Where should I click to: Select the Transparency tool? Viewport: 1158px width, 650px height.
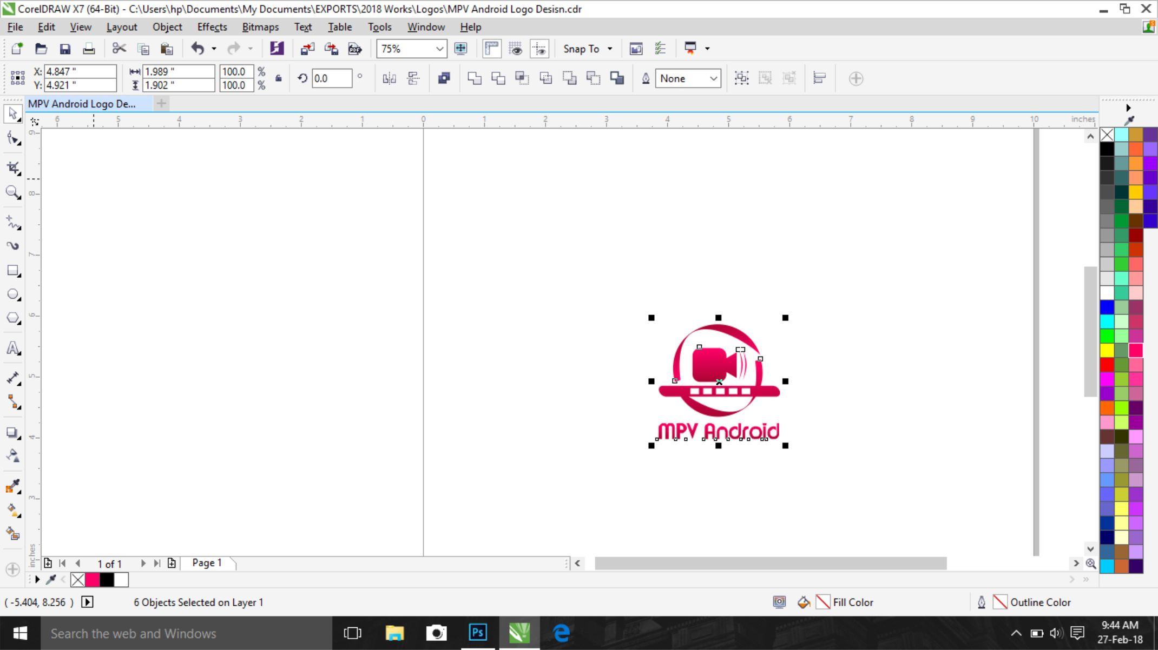tap(13, 456)
